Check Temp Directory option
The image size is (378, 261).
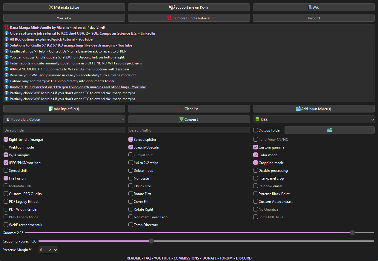131,225
